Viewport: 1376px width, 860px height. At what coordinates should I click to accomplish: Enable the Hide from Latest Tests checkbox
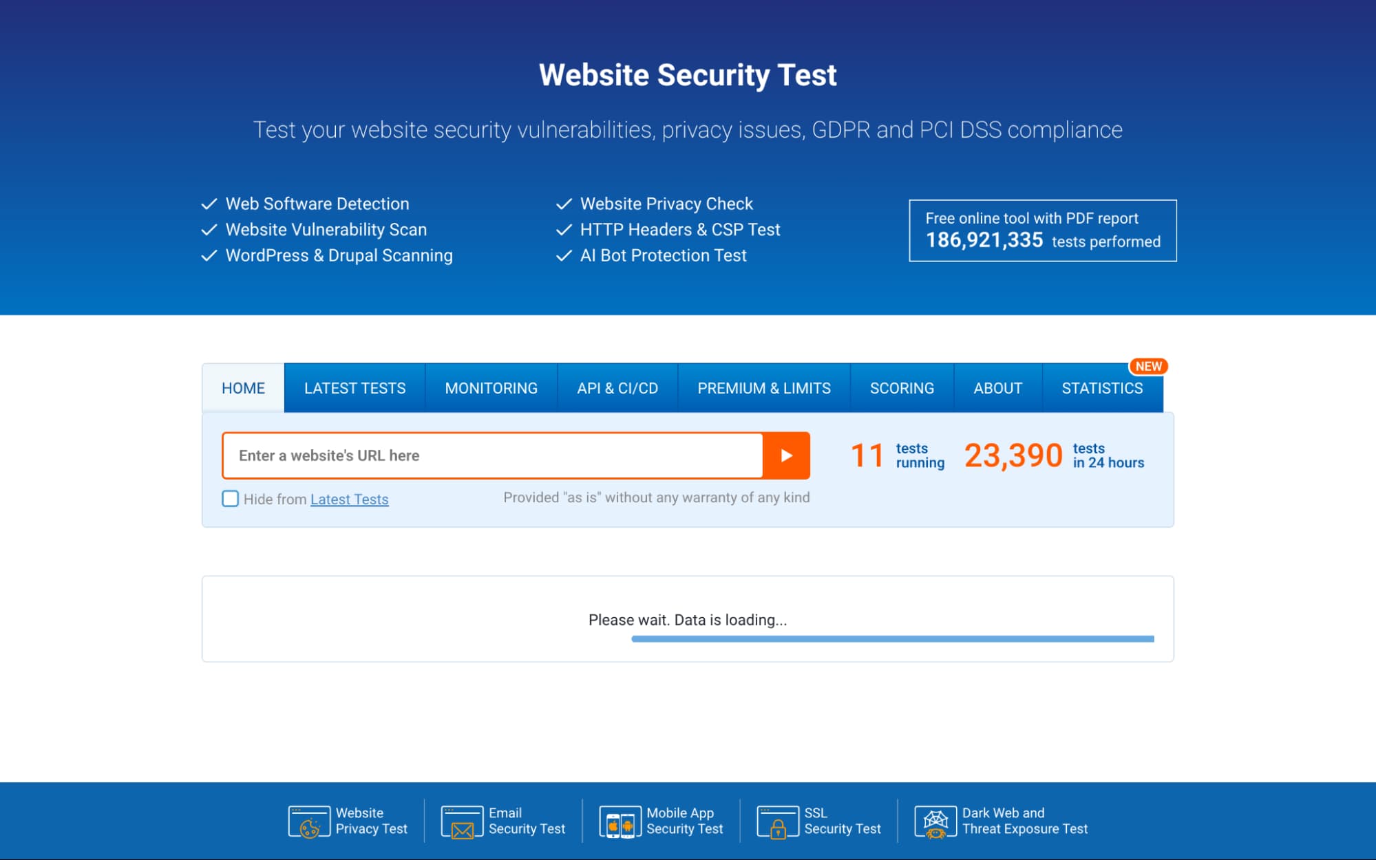230,498
